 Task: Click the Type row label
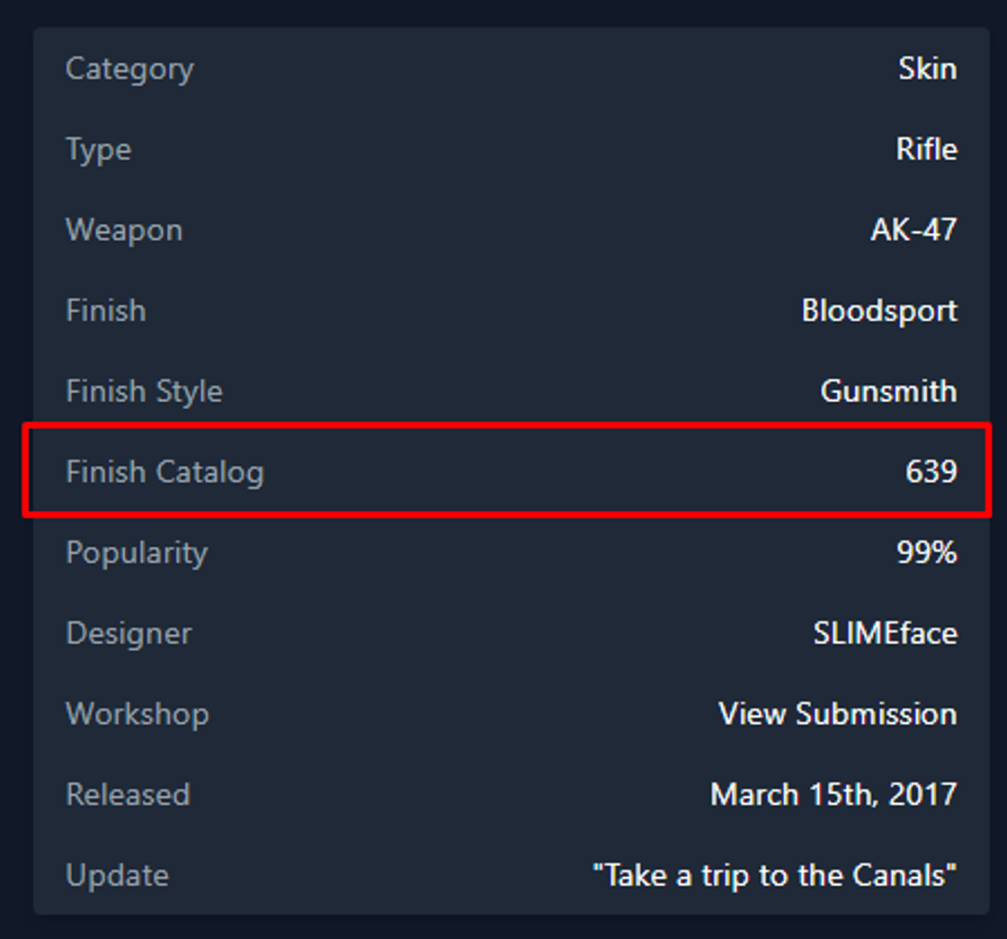(98, 150)
